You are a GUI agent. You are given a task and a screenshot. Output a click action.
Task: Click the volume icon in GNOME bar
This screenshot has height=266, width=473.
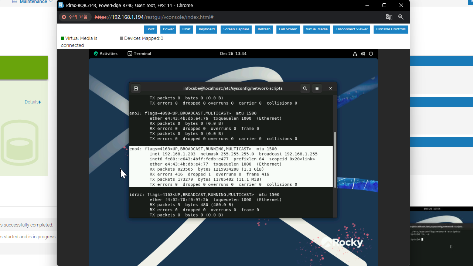tap(363, 54)
